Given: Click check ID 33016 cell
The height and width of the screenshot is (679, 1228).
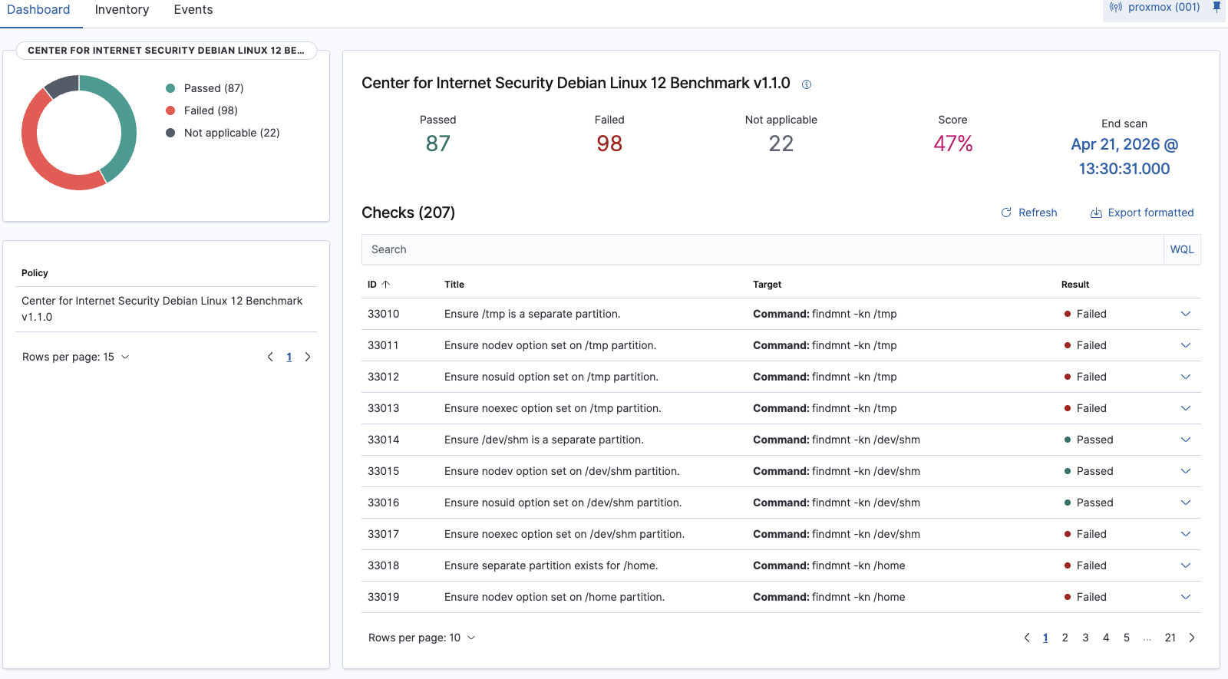Looking at the screenshot, I should 384,503.
